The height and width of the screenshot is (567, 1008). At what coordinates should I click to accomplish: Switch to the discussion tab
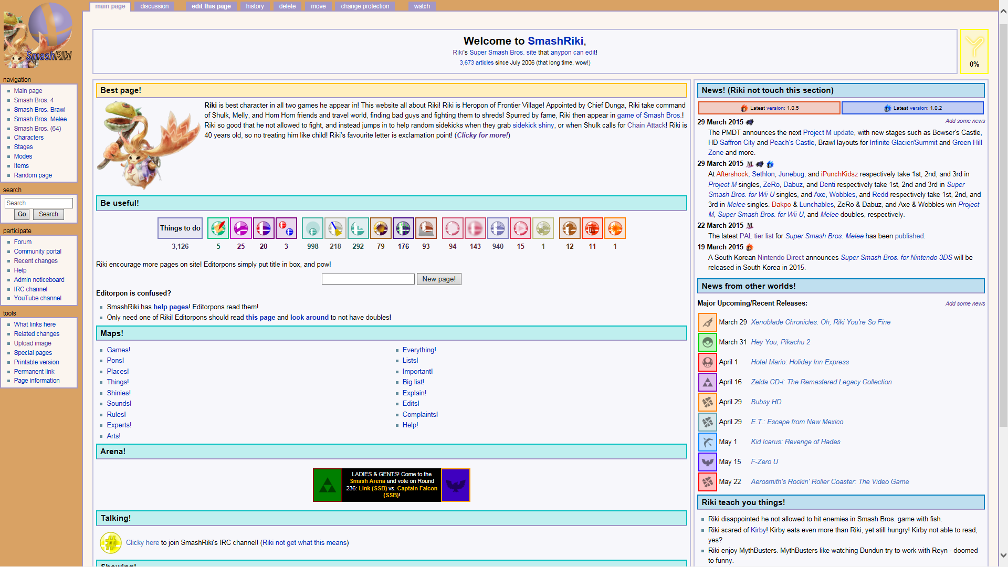tap(154, 6)
